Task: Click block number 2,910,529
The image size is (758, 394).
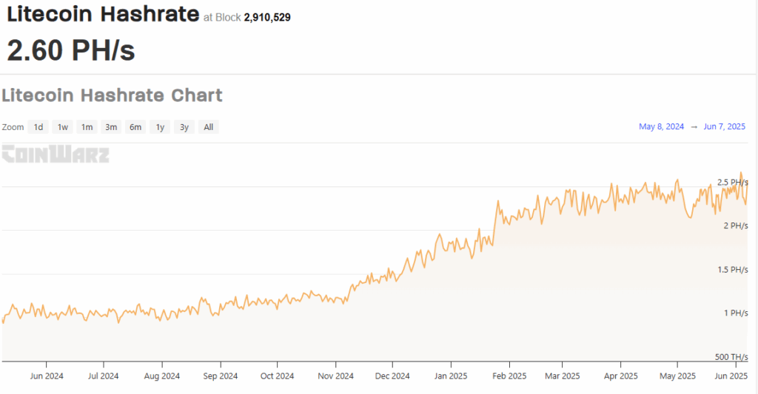Action: pos(267,17)
